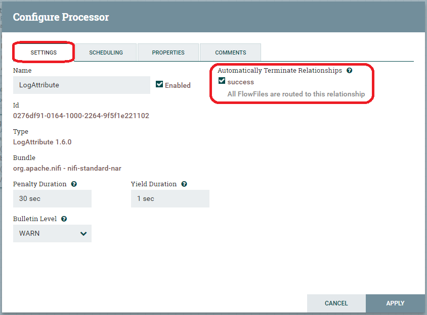Expand the Bulletin Level WARN dropdown
The image size is (427, 315).
click(53, 234)
